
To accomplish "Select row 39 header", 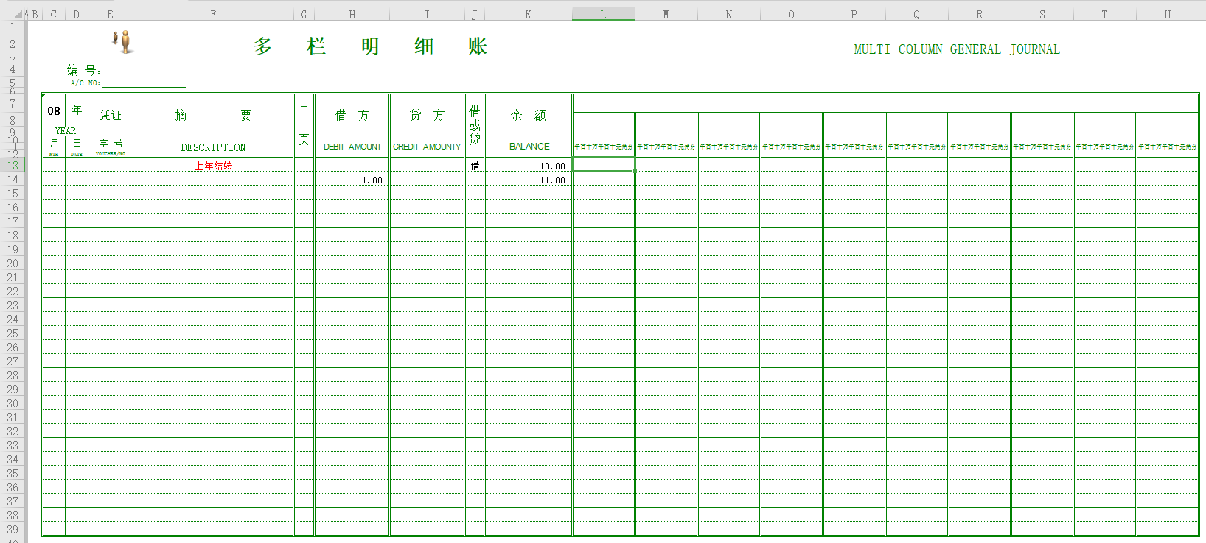I will pos(13,529).
